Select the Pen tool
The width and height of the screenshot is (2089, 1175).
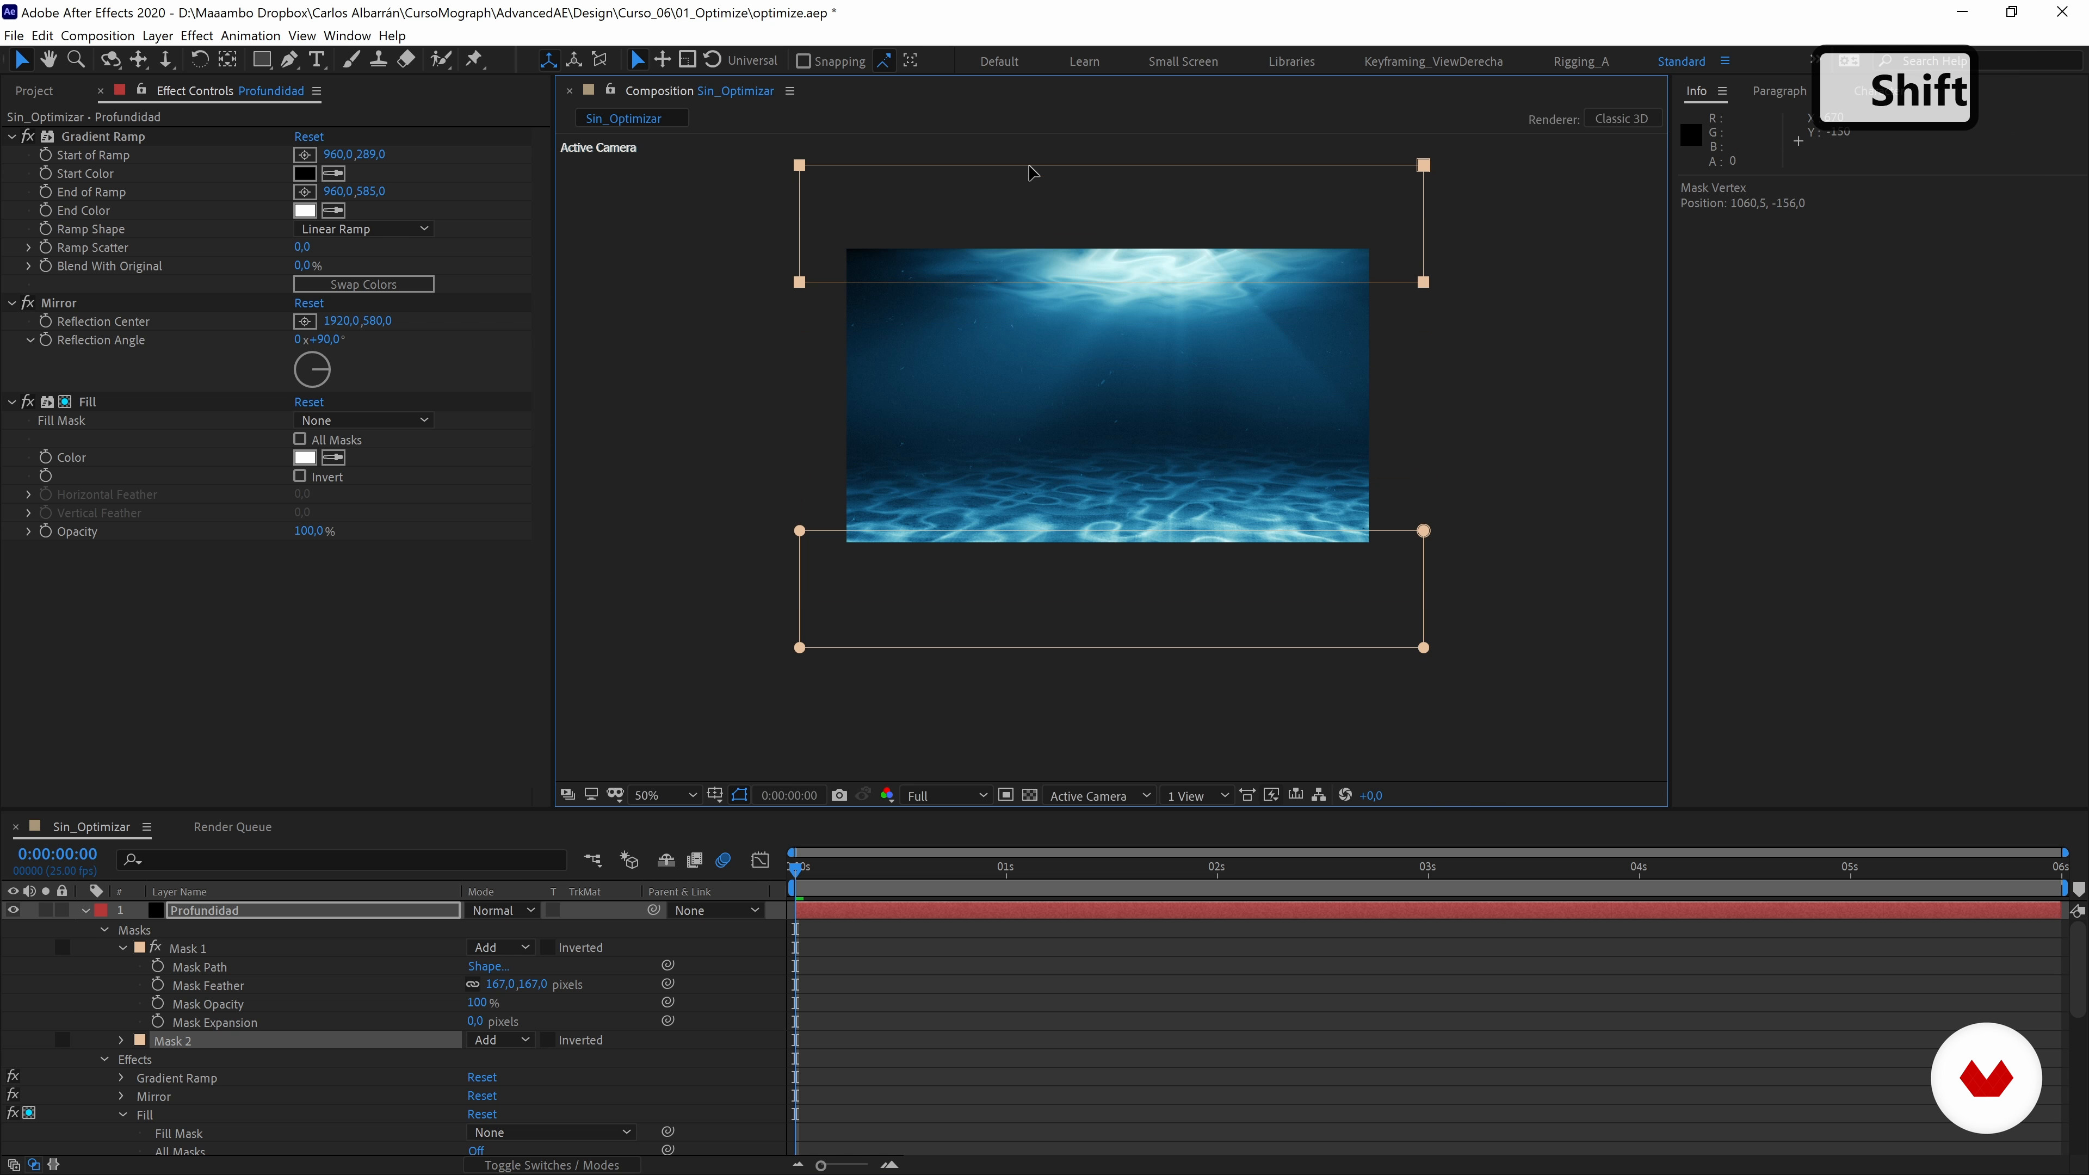point(289,59)
